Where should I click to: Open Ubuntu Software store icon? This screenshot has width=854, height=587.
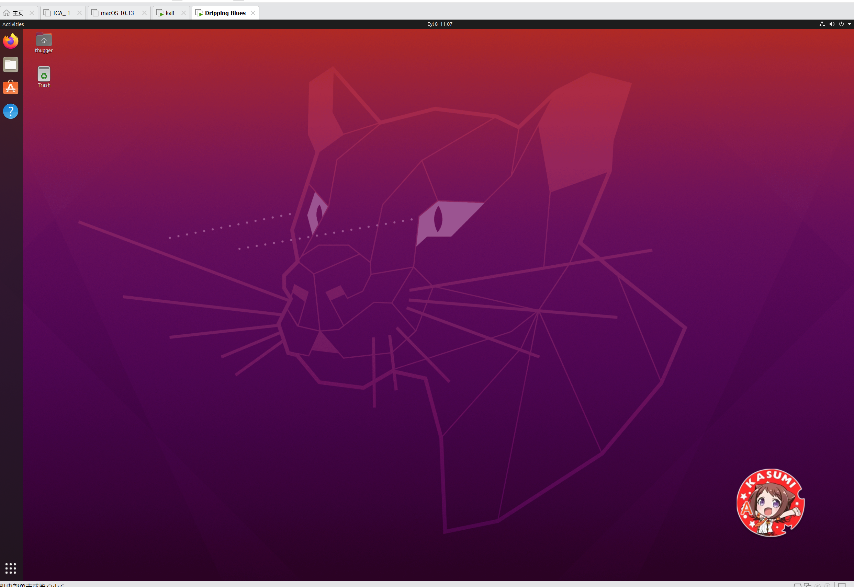pos(11,88)
